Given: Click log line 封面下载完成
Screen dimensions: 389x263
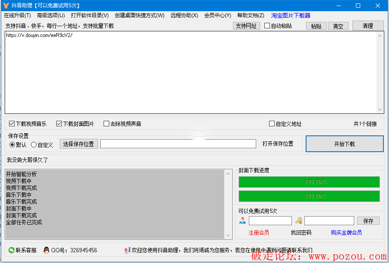Looking at the screenshot, I should (x=21, y=215).
